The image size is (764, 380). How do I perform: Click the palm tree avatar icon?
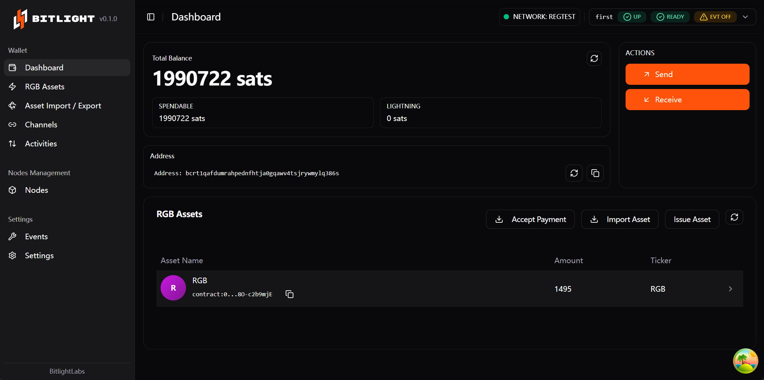click(x=745, y=361)
